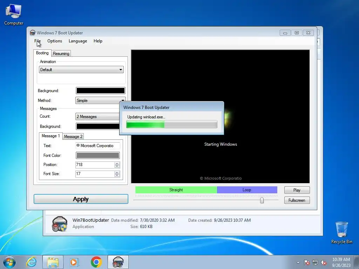Open the File menu
The height and width of the screenshot is (269, 359).
coord(38,41)
